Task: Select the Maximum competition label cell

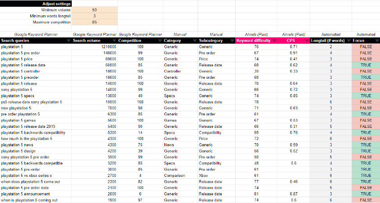Action: [36, 22]
